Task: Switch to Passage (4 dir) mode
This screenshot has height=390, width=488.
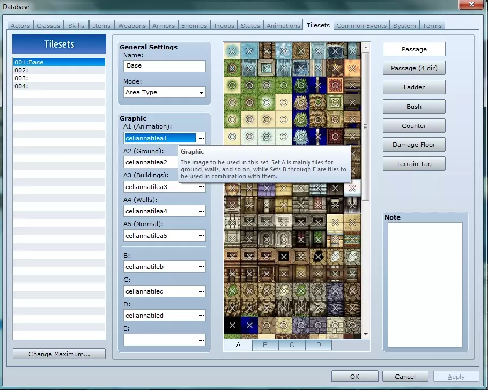Action: [414, 68]
